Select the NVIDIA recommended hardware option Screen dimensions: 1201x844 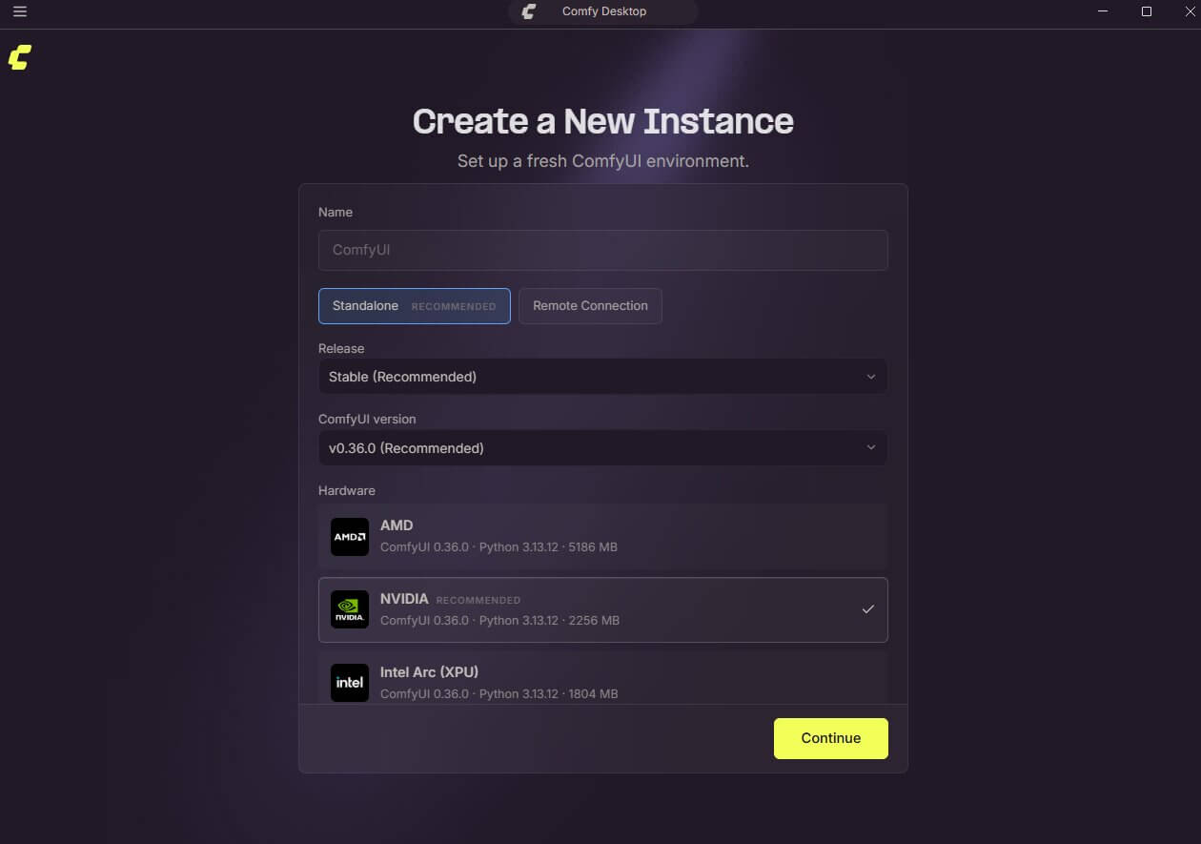point(603,609)
